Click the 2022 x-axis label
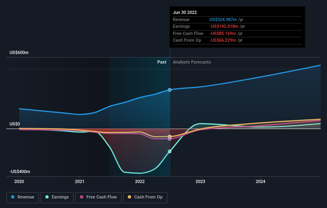The height and width of the screenshot is (208, 327). (140, 181)
